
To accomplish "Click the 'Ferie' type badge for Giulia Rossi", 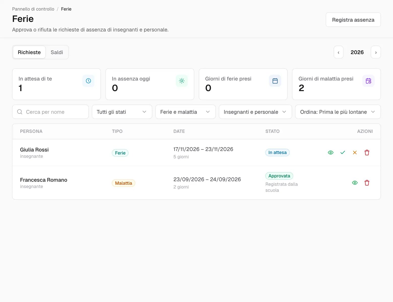I will point(120,153).
